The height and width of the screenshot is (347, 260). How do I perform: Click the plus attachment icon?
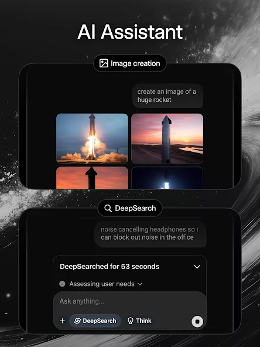coord(62,321)
